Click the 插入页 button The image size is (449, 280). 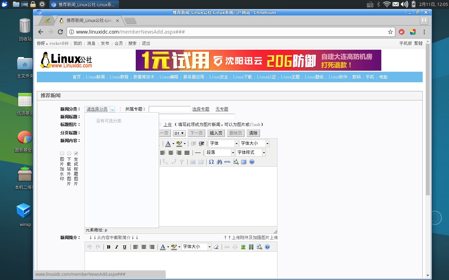pyautogui.click(x=216, y=133)
